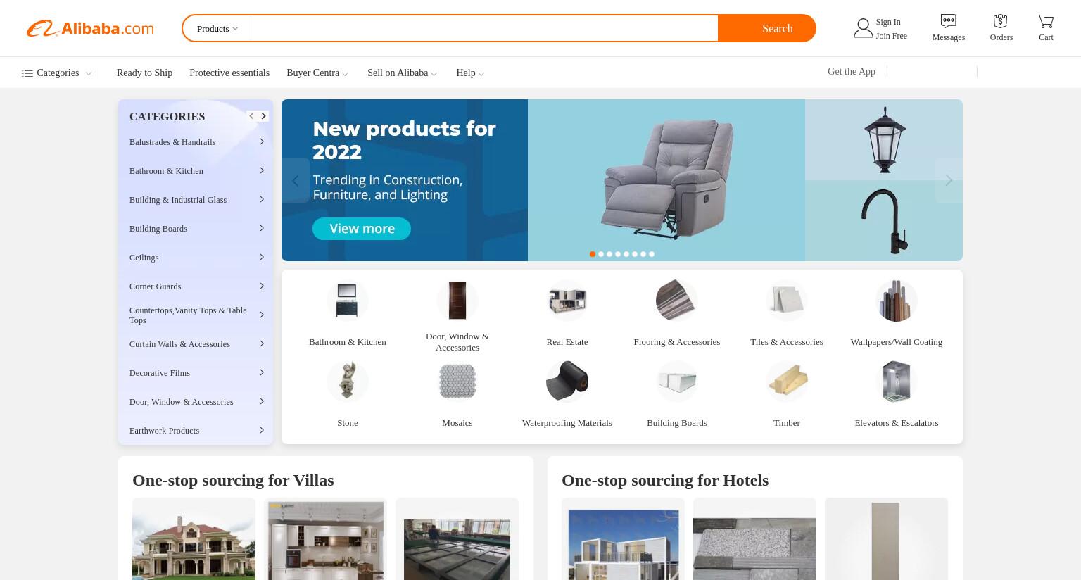Expand the Categories menu
Viewport: 1081px width, 580px height.
(56, 73)
